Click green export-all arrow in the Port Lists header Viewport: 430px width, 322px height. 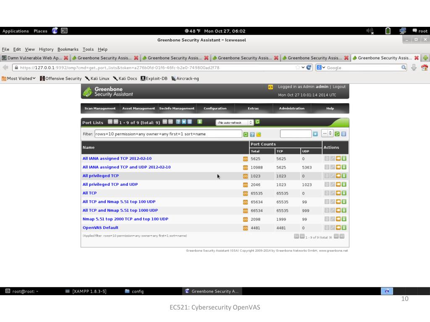click(x=199, y=122)
